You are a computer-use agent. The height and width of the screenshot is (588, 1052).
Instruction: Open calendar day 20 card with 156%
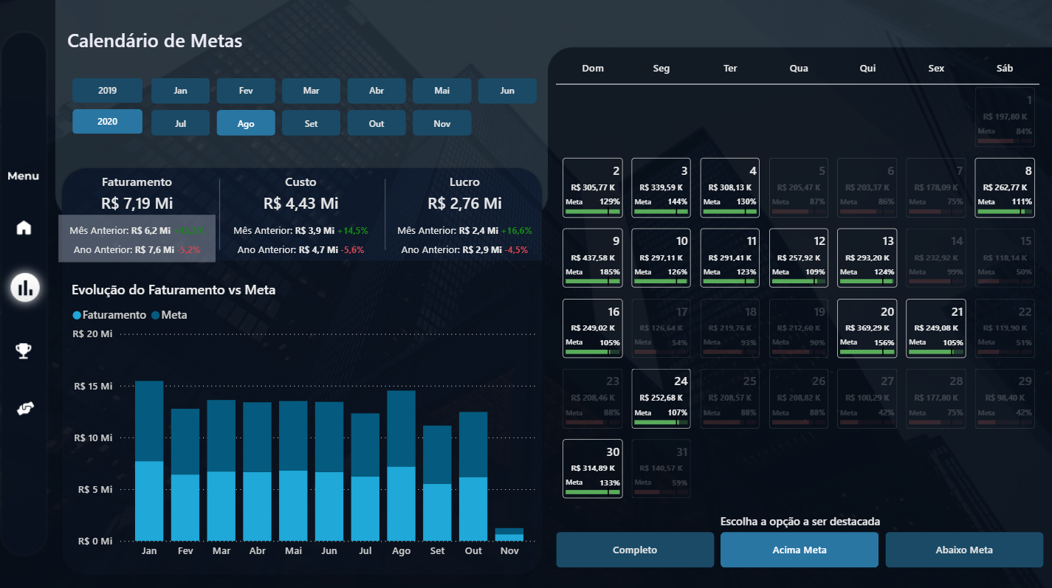[x=867, y=328]
